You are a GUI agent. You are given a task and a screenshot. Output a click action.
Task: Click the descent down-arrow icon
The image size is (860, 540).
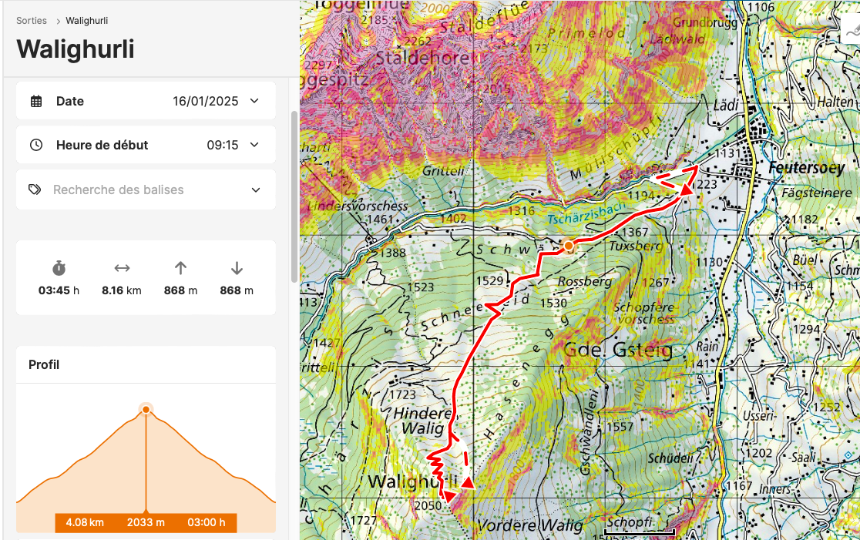click(237, 268)
